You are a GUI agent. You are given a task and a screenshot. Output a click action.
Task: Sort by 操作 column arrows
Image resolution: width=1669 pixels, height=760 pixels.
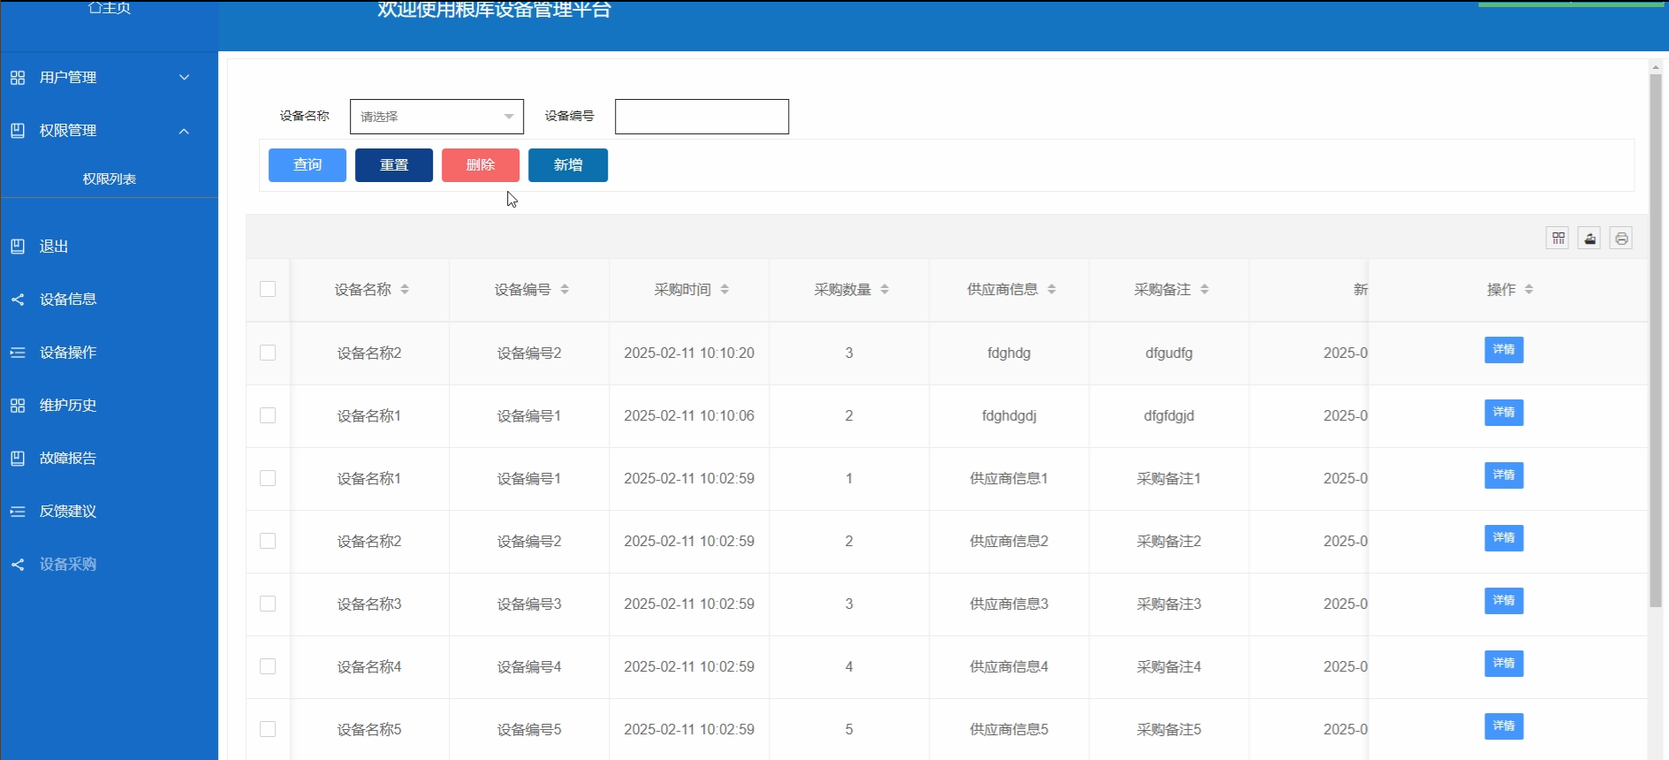tap(1529, 290)
